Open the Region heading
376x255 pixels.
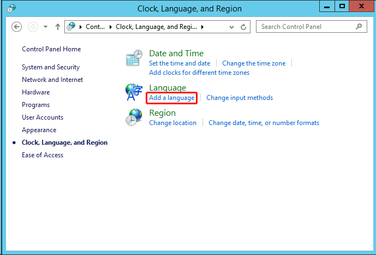[162, 113]
